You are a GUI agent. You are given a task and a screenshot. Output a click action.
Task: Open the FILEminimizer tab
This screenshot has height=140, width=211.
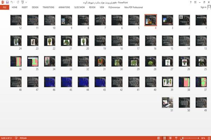(x=114, y=7)
